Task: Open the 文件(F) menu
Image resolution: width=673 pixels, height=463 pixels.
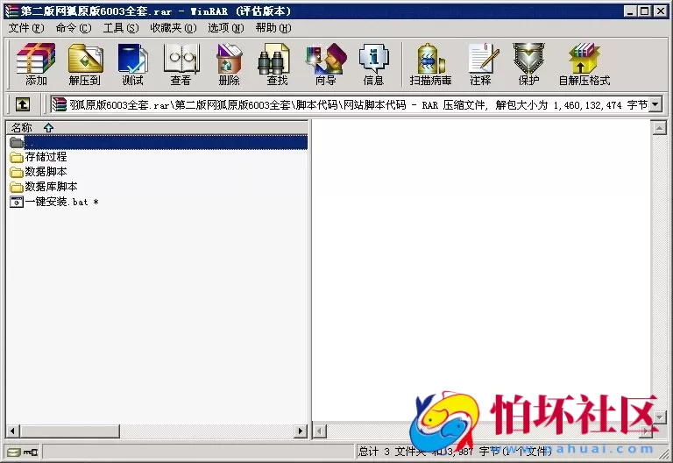Action: pyautogui.click(x=26, y=28)
